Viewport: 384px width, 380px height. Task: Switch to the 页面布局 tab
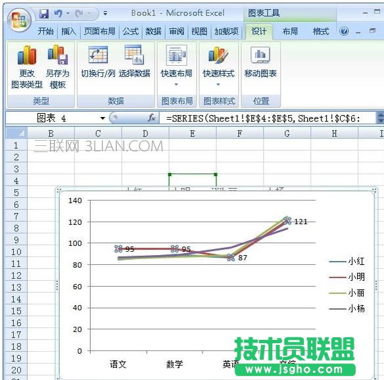[99, 32]
